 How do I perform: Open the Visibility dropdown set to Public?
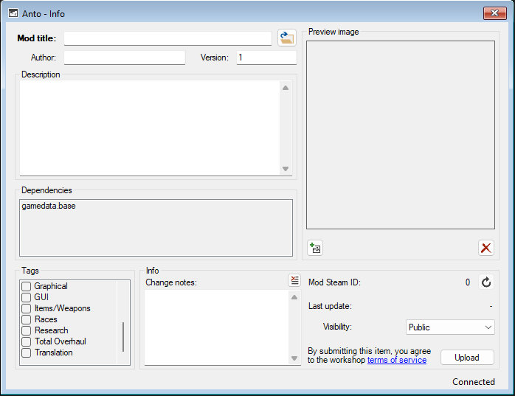450,327
